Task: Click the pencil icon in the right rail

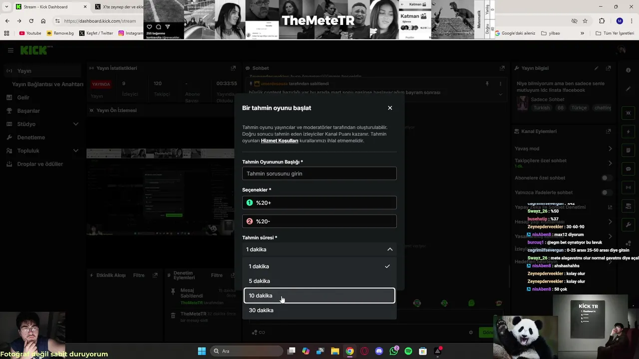Action: (628, 89)
